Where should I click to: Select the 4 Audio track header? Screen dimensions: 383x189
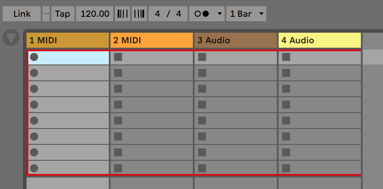pyautogui.click(x=320, y=40)
